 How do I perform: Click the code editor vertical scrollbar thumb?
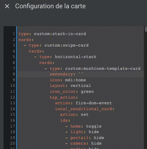pyautogui.click(x=146, y=29)
